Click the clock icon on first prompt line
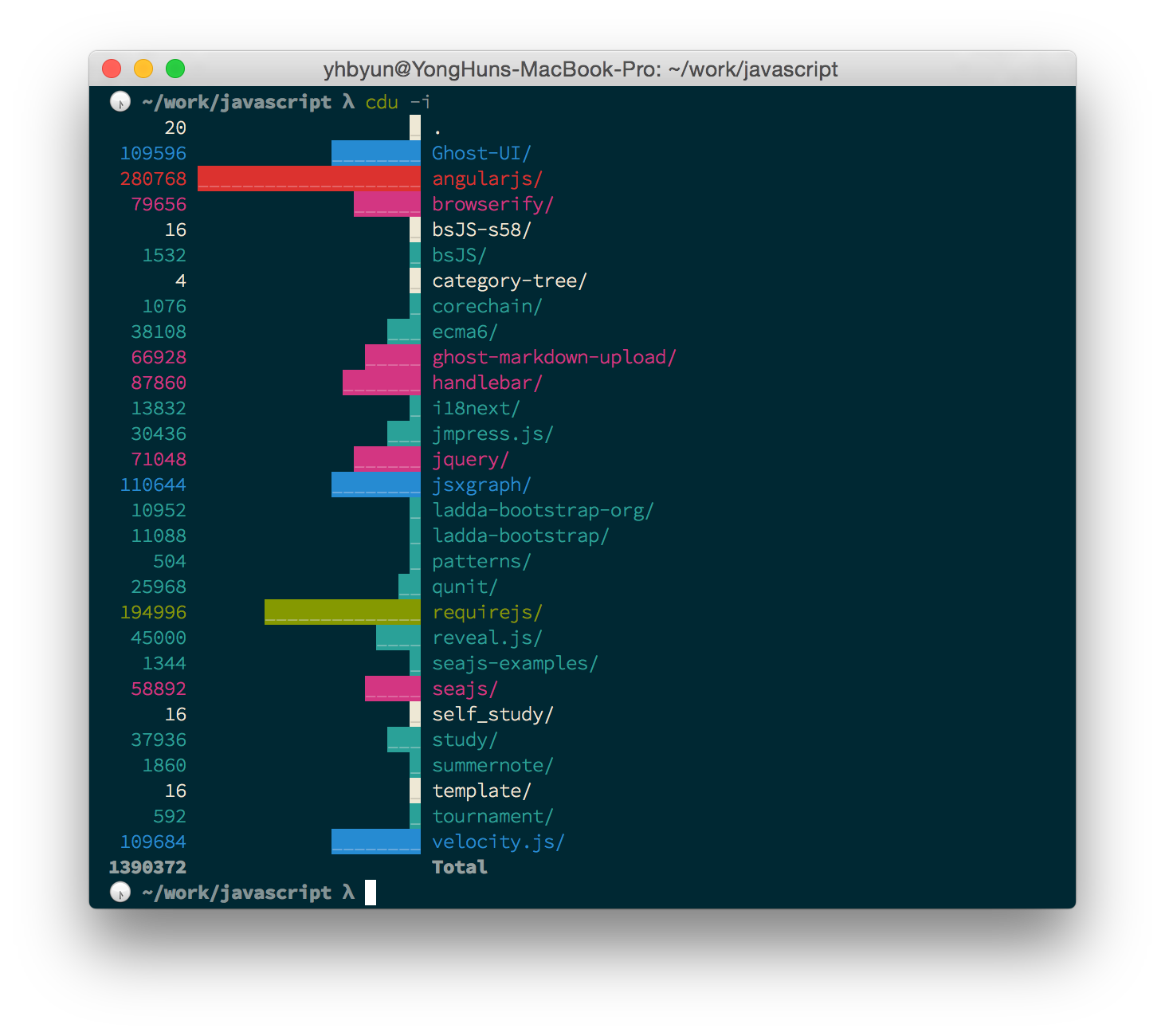This screenshot has width=1165, height=1036. pyautogui.click(x=120, y=102)
